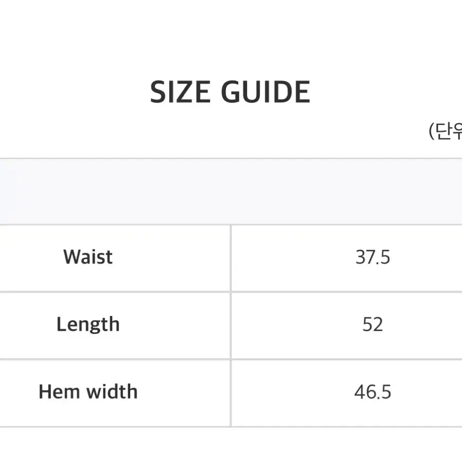Click the word GUIDE in the title
Screen dimensions: 462x462
point(266,92)
